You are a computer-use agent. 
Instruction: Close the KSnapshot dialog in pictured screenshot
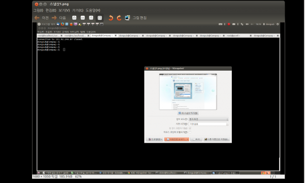click(x=147, y=69)
